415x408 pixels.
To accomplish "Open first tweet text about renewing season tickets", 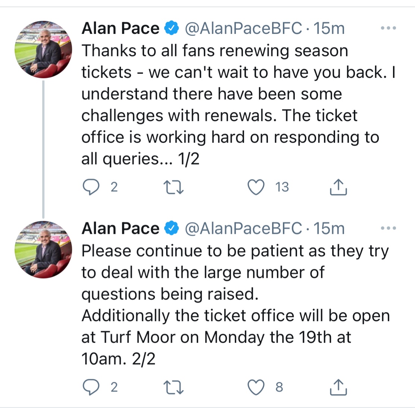I will [238, 105].
